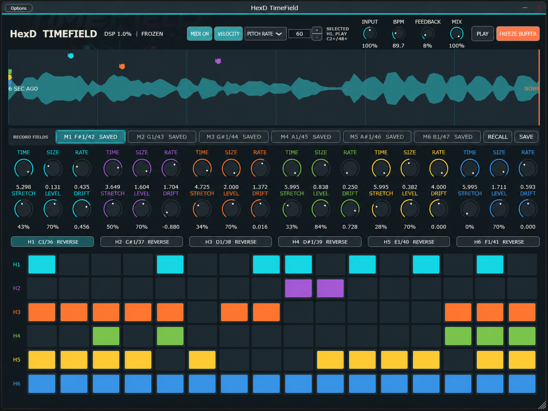
Task: Toggle H6 row last blue step
Action: point(522,383)
